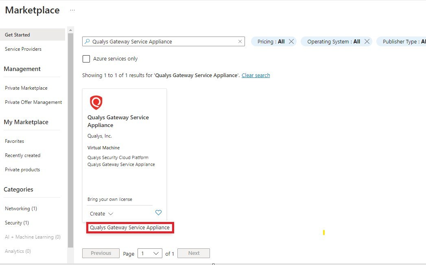Click the Clear search link
Image resolution: width=426 pixels, height=265 pixels.
[256, 75]
